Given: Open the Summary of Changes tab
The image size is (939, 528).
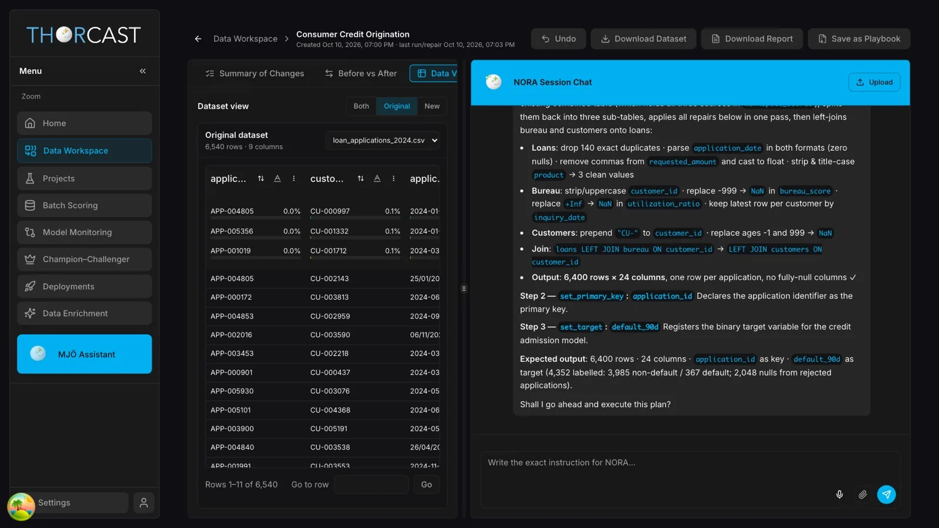Looking at the screenshot, I should (255, 73).
